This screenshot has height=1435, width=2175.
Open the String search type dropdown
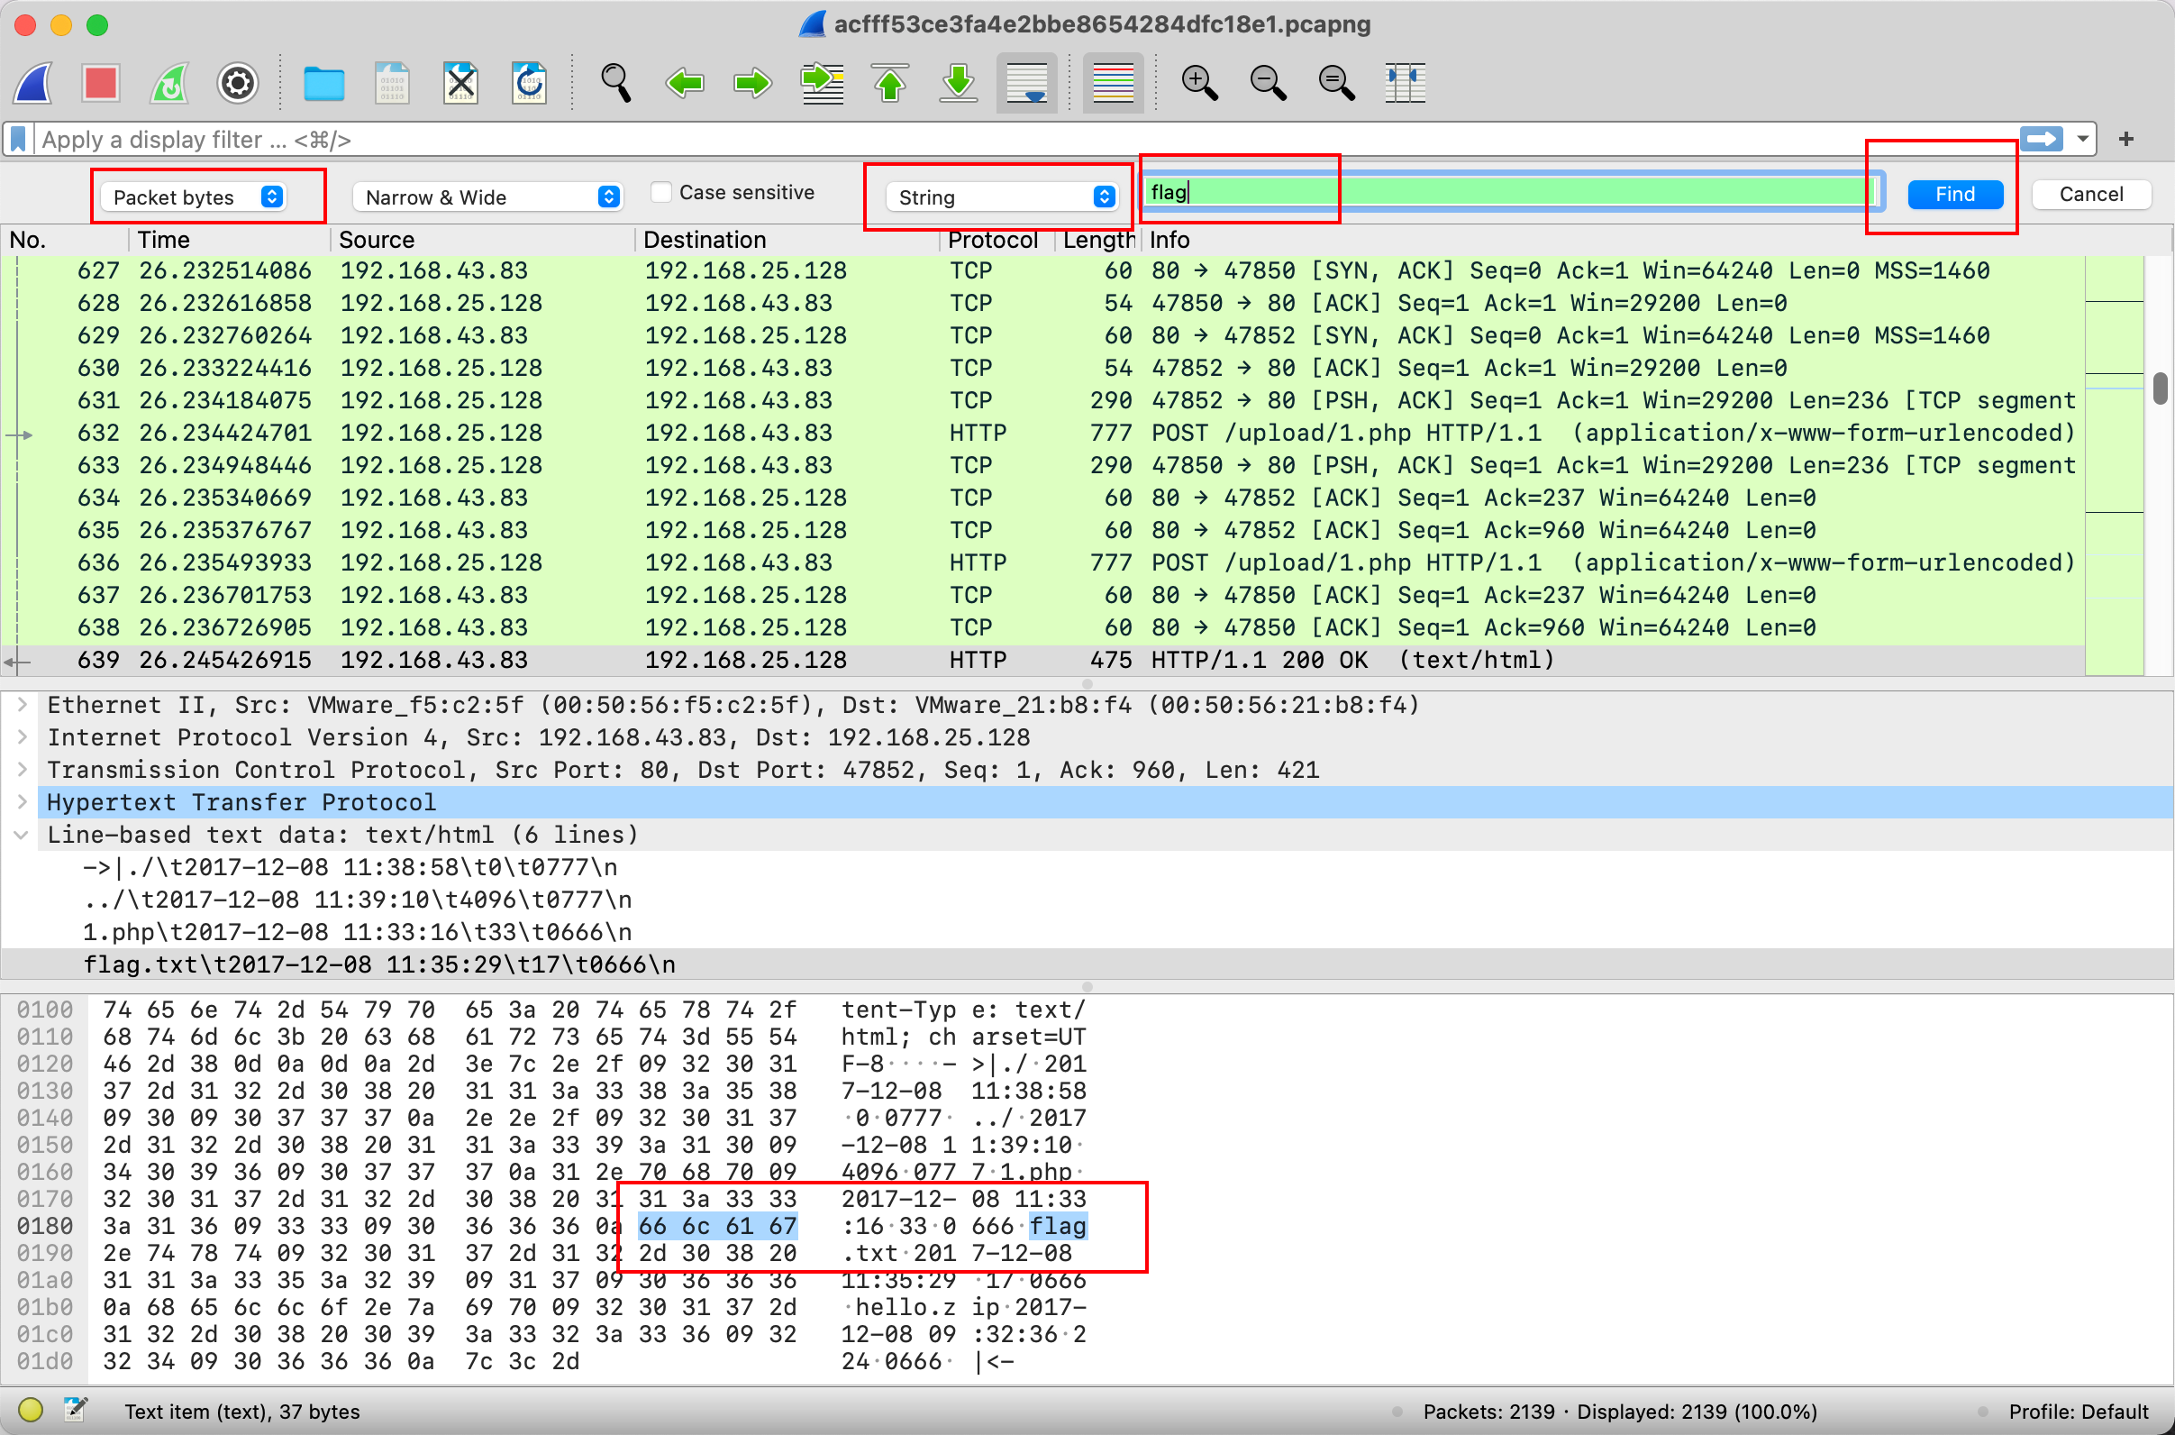pos(1004,197)
